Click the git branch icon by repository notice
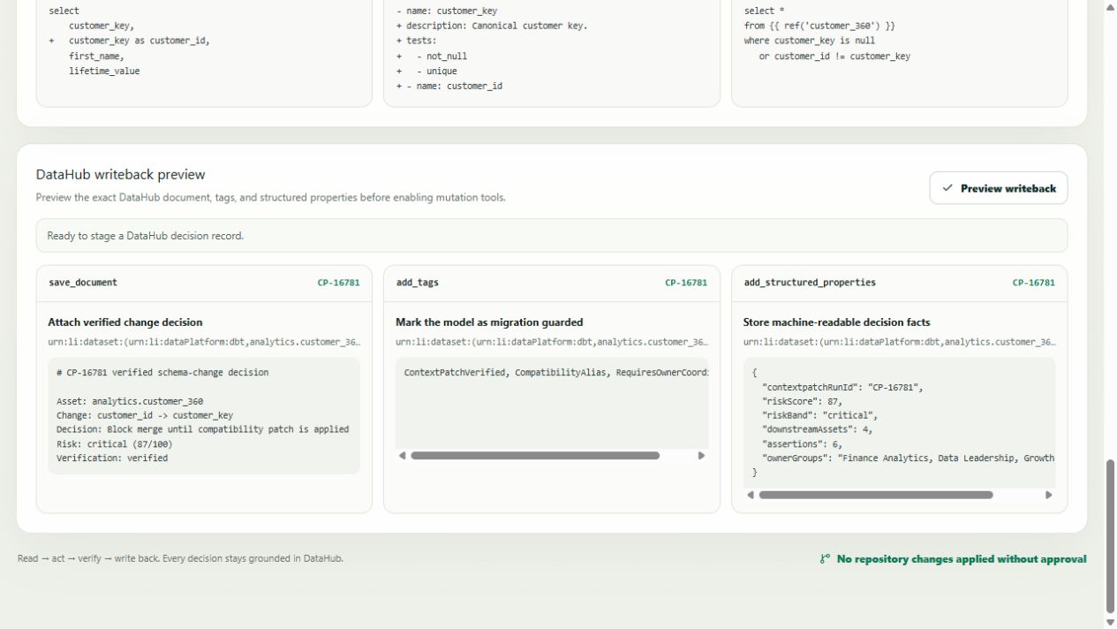Screen dimensions: 1117x629 (x=825, y=559)
